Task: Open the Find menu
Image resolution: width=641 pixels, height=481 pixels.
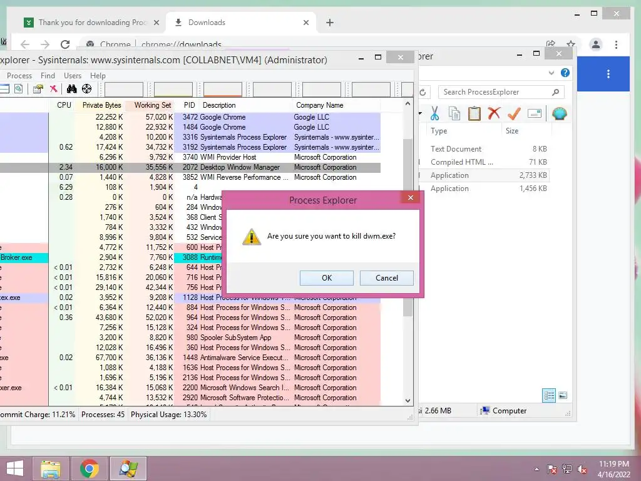Action: [48, 76]
